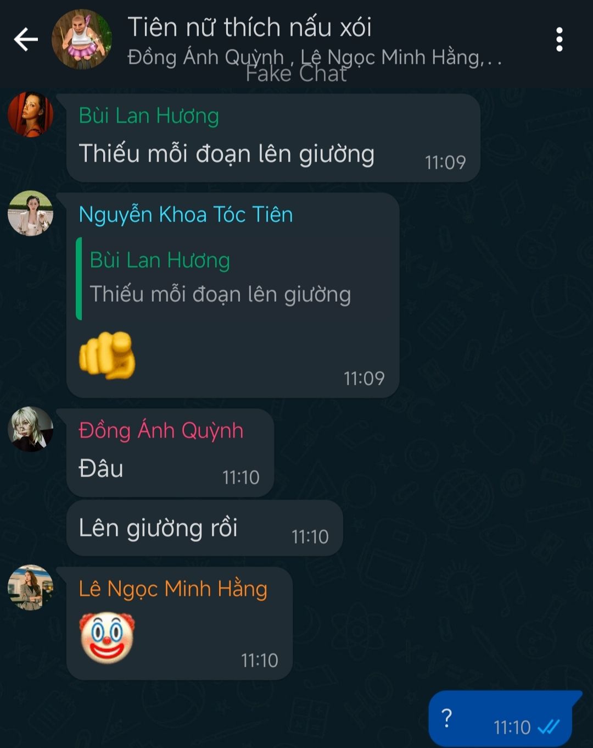The width and height of the screenshot is (593, 748).
Task: Open the three-dot overflow menu
Action: coord(559,40)
